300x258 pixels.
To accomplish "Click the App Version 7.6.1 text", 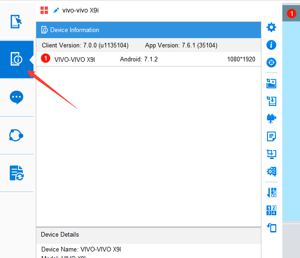I will pos(181,46).
